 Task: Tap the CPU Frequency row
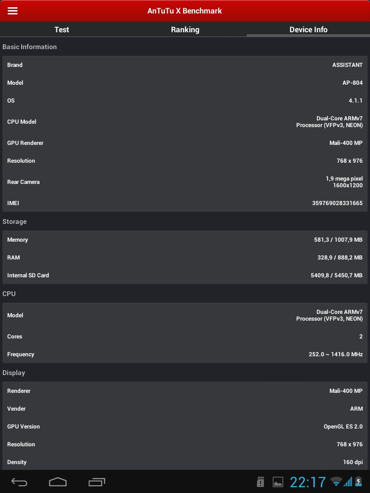185,354
